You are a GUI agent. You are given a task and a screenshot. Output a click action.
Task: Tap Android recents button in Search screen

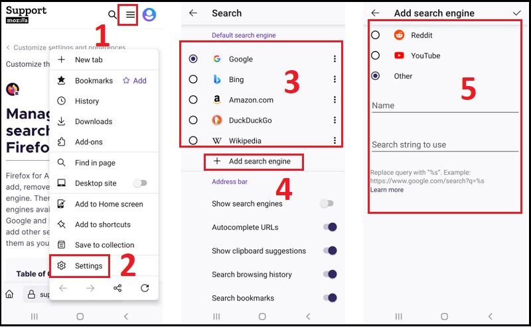tap(216, 316)
